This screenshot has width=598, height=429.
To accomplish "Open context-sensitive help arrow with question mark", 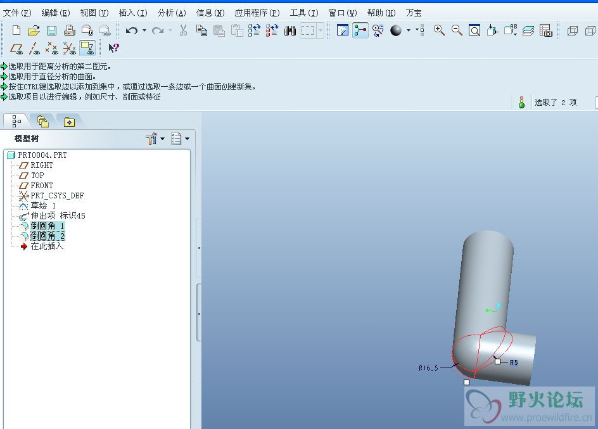I will pyautogui.click(x=113, y=48).
